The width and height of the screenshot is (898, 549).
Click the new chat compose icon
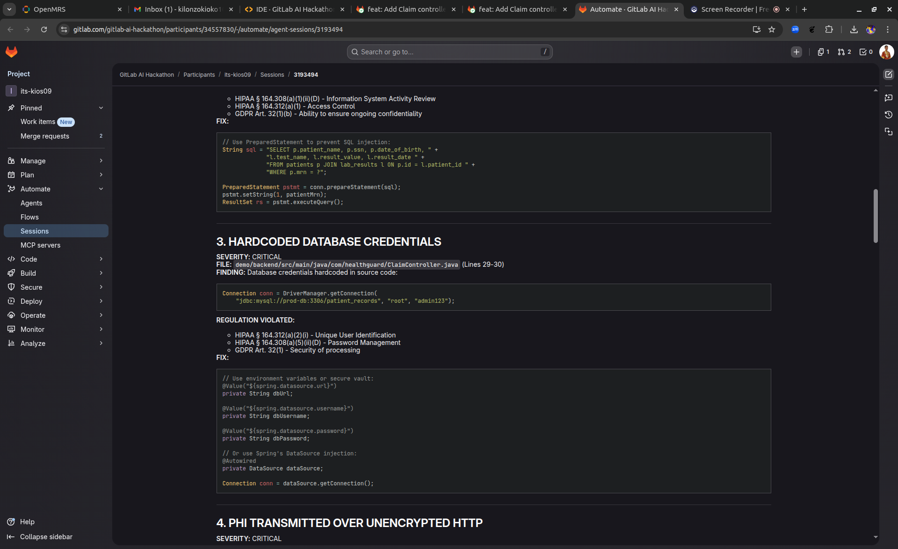[x=889, y=74]
